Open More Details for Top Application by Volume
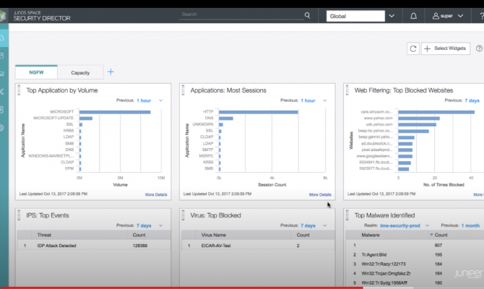Viewport: 484px width, 289px height. click(x=156, y=194)
